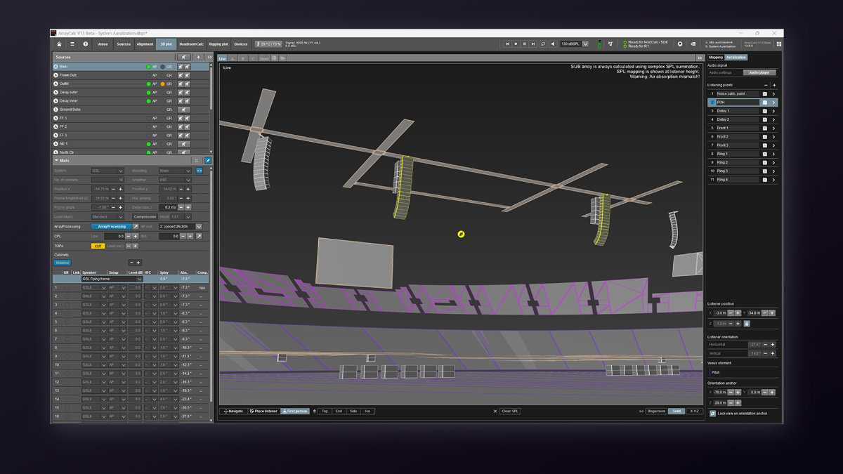Open the GSL Flying frame dropdown

click(112, 279)
